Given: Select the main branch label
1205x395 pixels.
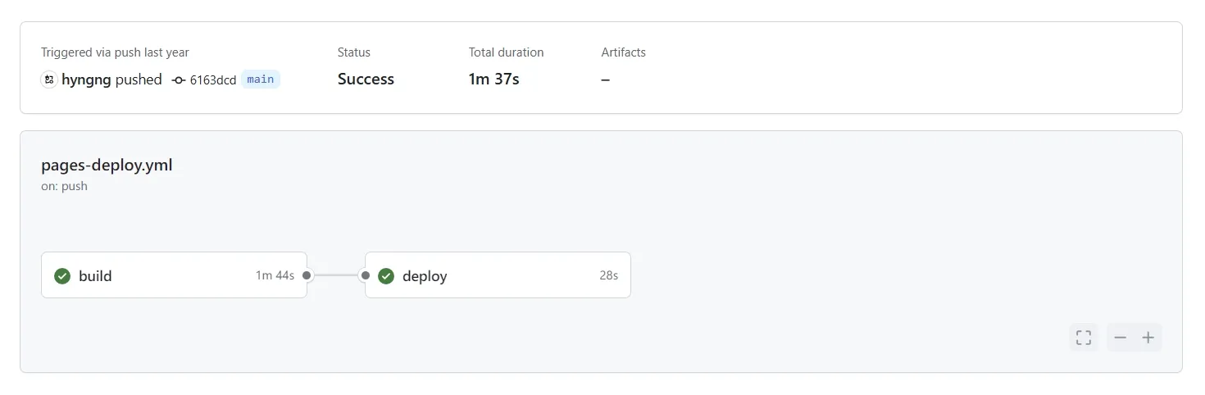Looking at the screenshot, I should click(x=261, y=79).
